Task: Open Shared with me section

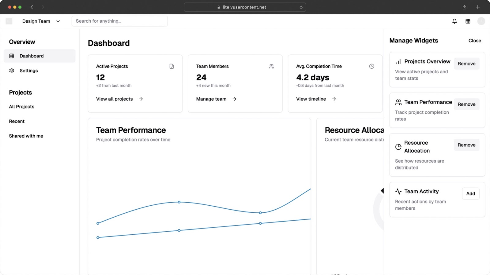Action: (26, 136)
